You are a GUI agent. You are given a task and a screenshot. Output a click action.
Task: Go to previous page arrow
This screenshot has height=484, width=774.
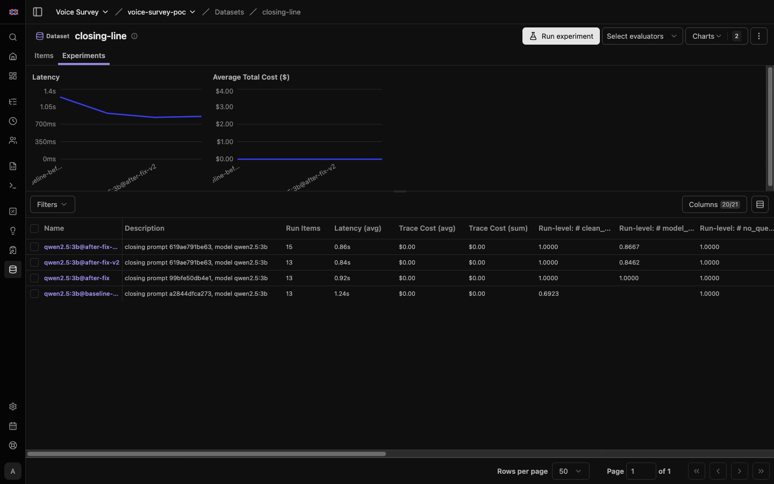pos(718,471)
